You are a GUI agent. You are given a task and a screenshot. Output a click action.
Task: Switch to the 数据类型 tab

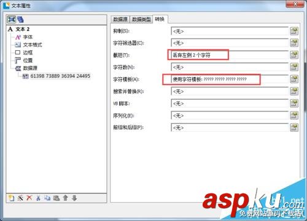(x=141, y=20)
